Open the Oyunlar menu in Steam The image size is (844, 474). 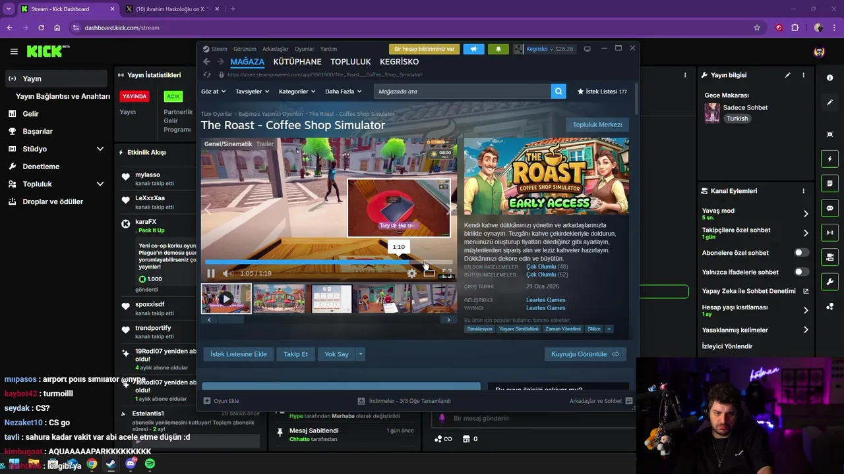[x=305, y=49]
